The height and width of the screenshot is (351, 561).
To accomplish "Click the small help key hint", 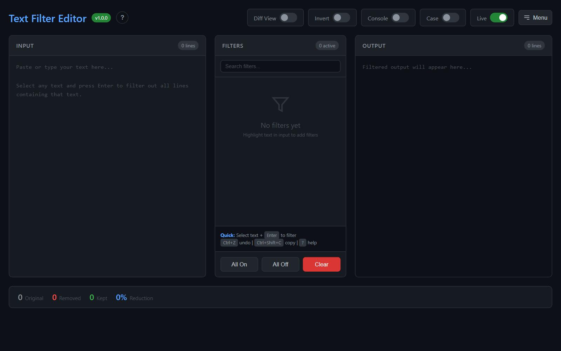I will coord(302,243).
